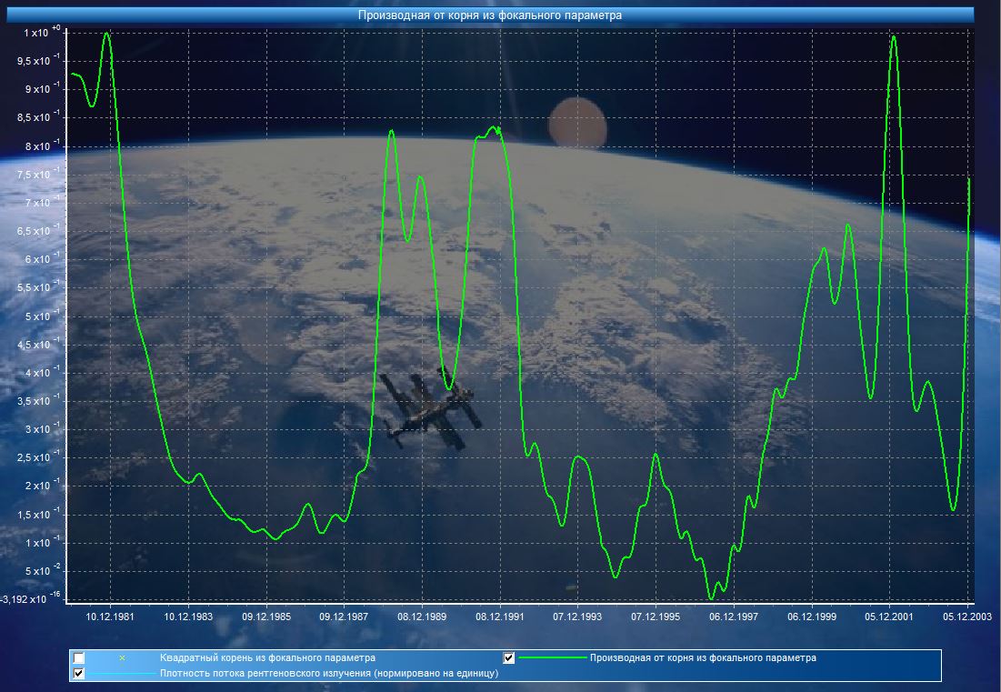Click the legend label Производная от корня из фокального параметра
This screenshot has height=692, width=1001.
(x=703, y=658)
